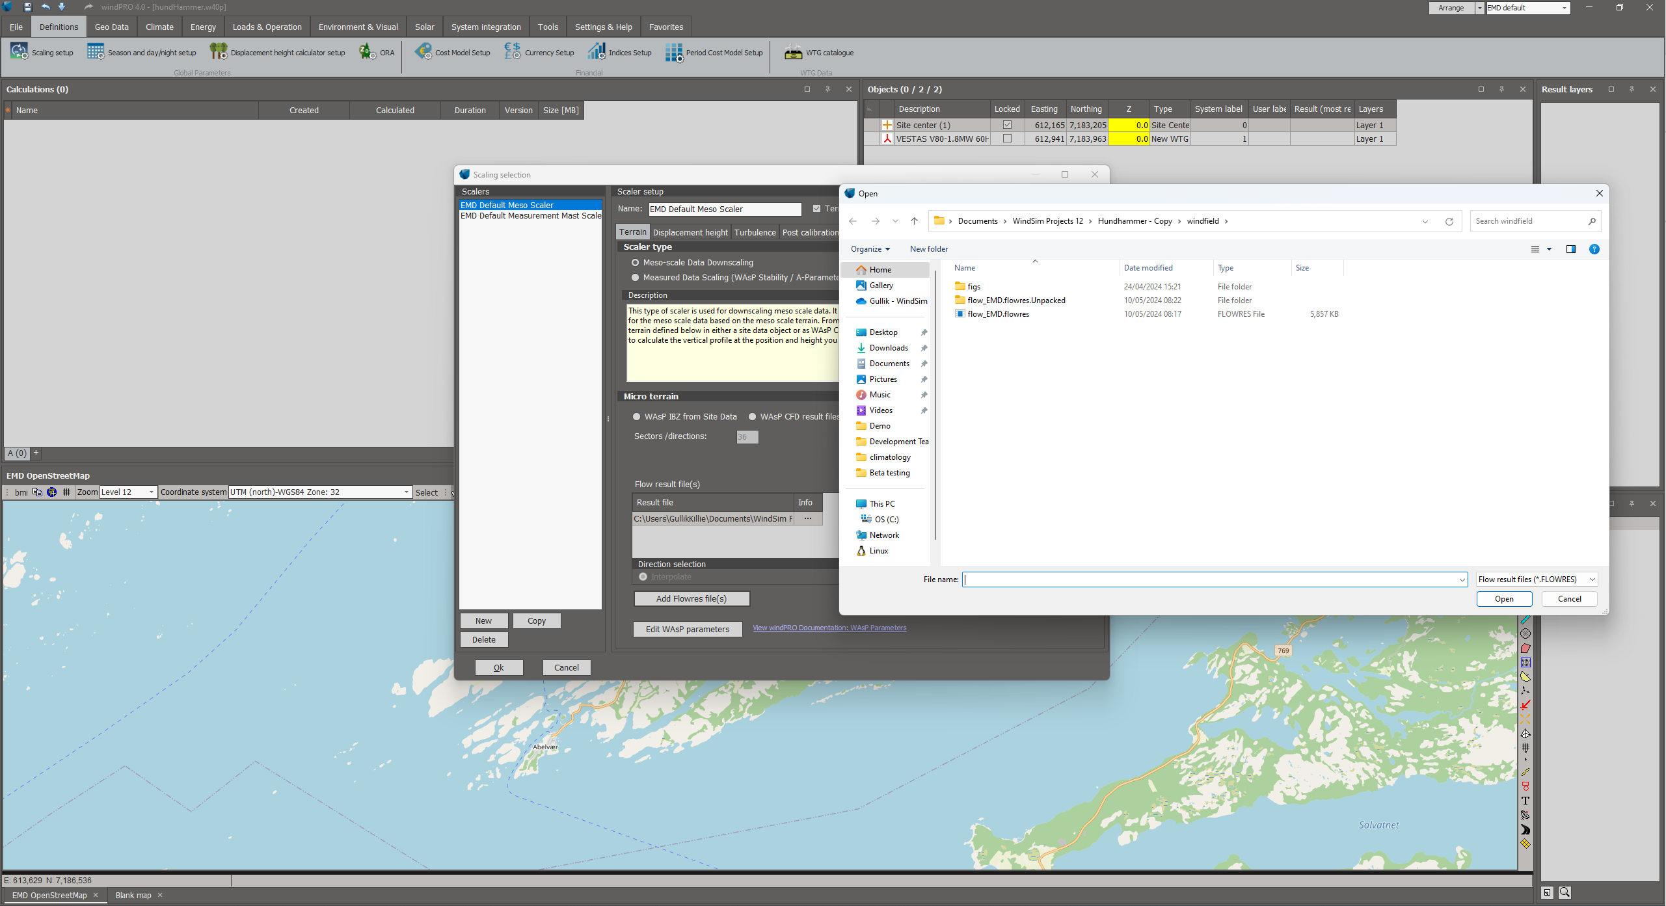The width and height of the screenshot is (1666, 906).
Task: Open Period Cost Model Setup
Action: tap(714, 53)
